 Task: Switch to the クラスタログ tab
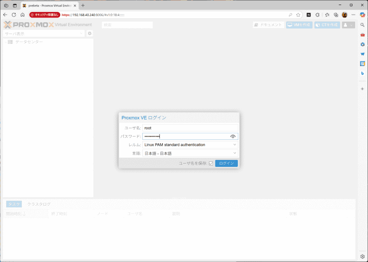pos(39,204)
